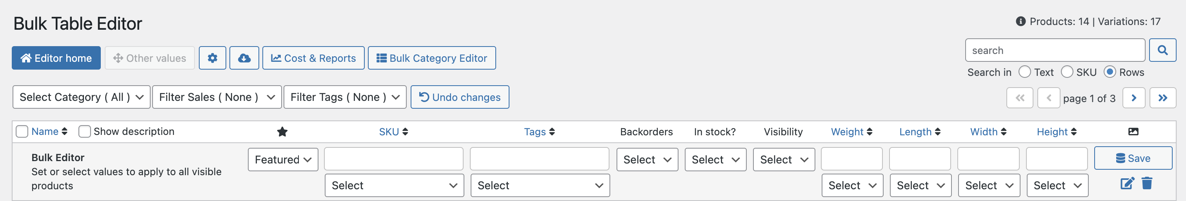Open the Bulk Category Editor
1186x201 pixels.
[431, 58]
